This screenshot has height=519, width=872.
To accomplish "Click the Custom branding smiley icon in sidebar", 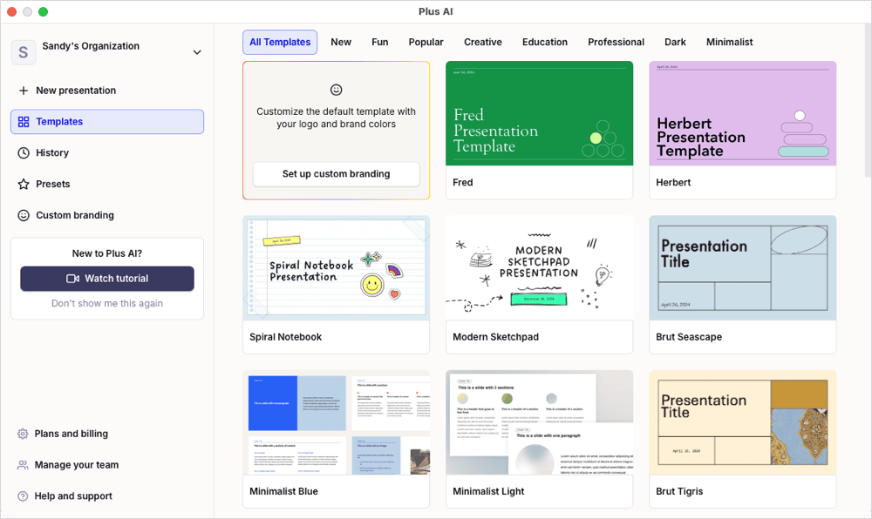I will (24, 215).
